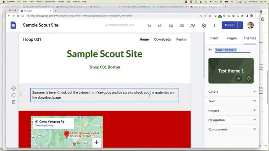Click color palette icon on theme card
Screen dimensions: 269x151
pyautogui.click(x=248, y=78)
